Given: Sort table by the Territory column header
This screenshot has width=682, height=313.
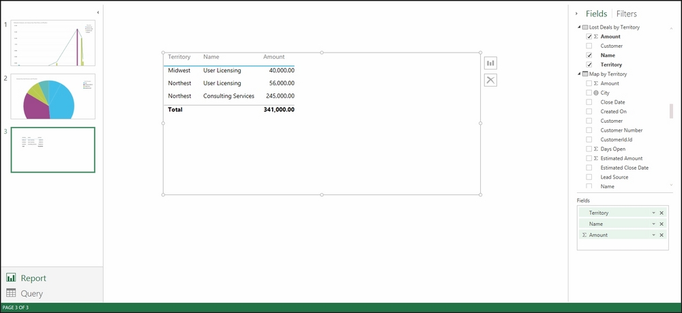Looking at the screenshot, I should [179, 57].
